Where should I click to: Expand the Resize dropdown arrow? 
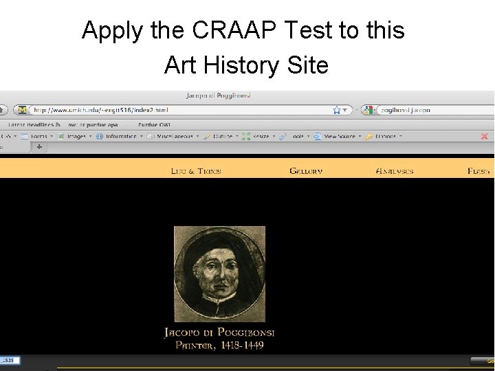point(274,136)
